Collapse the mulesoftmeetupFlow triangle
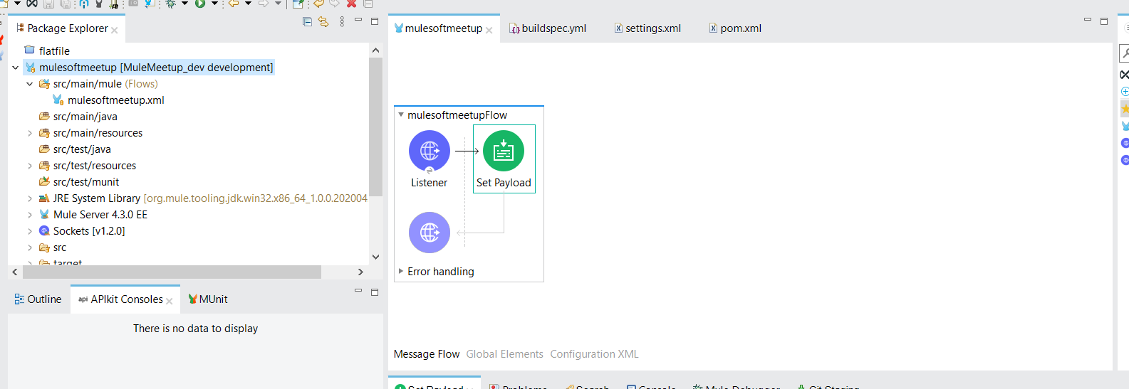The width and height of the screenshot is (1129, 389). pyautogui.click(x=401, y=114)
